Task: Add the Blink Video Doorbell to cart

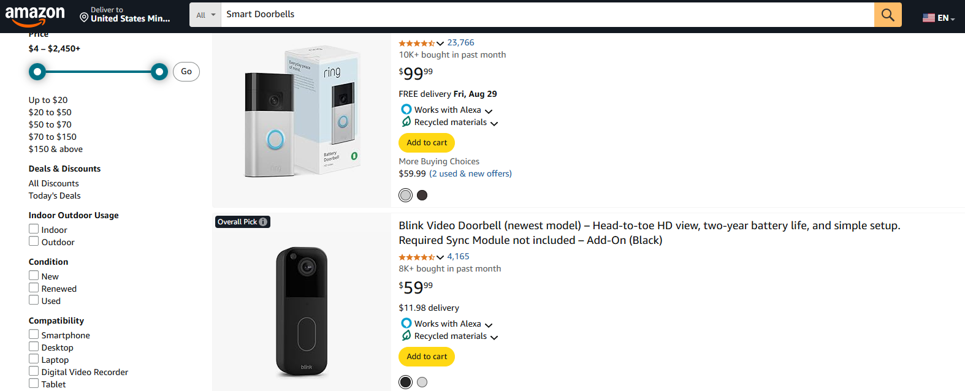Action: (426, 356)
